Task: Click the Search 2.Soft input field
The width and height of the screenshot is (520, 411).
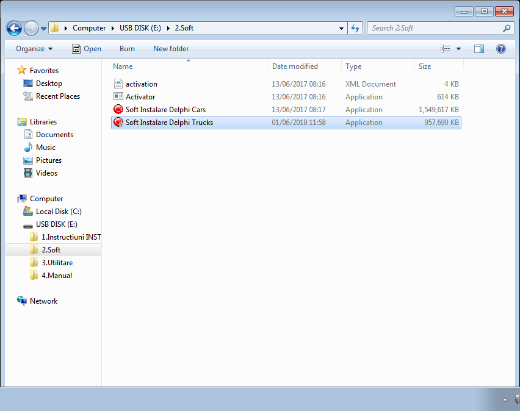Action: (x=435, y=28)
